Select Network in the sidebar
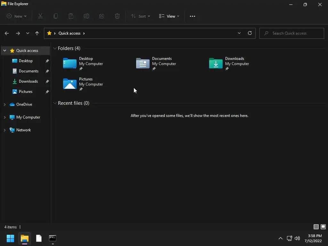The image size is (328, 246). click(x=23, y=130)
